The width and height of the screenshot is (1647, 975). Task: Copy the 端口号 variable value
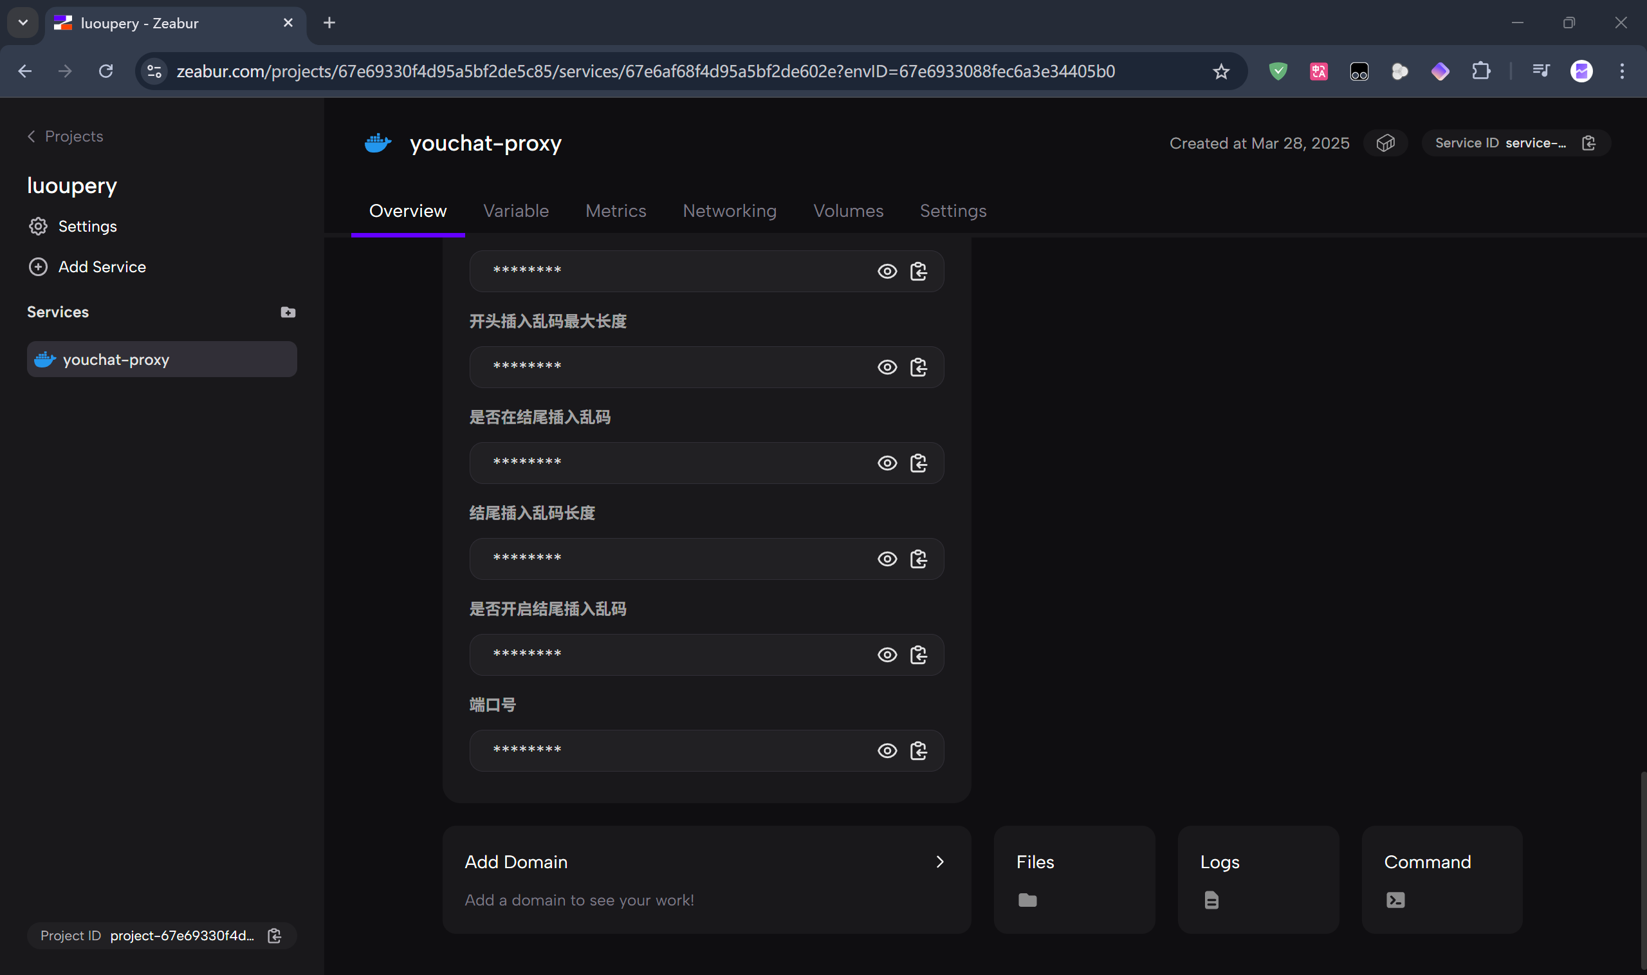(x=918, y=750)
